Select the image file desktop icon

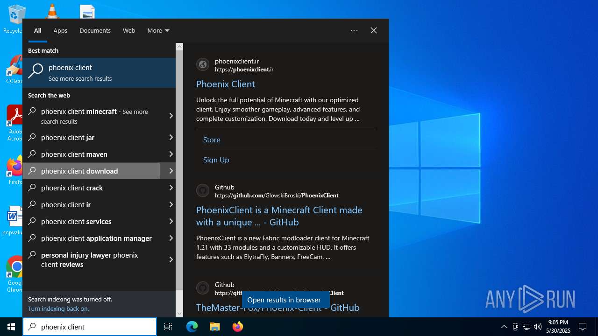[87, 12]
